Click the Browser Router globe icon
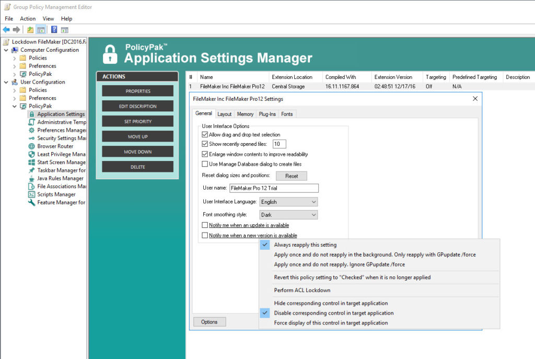Viewport: 535px width, 359px height. click(32, 146)
